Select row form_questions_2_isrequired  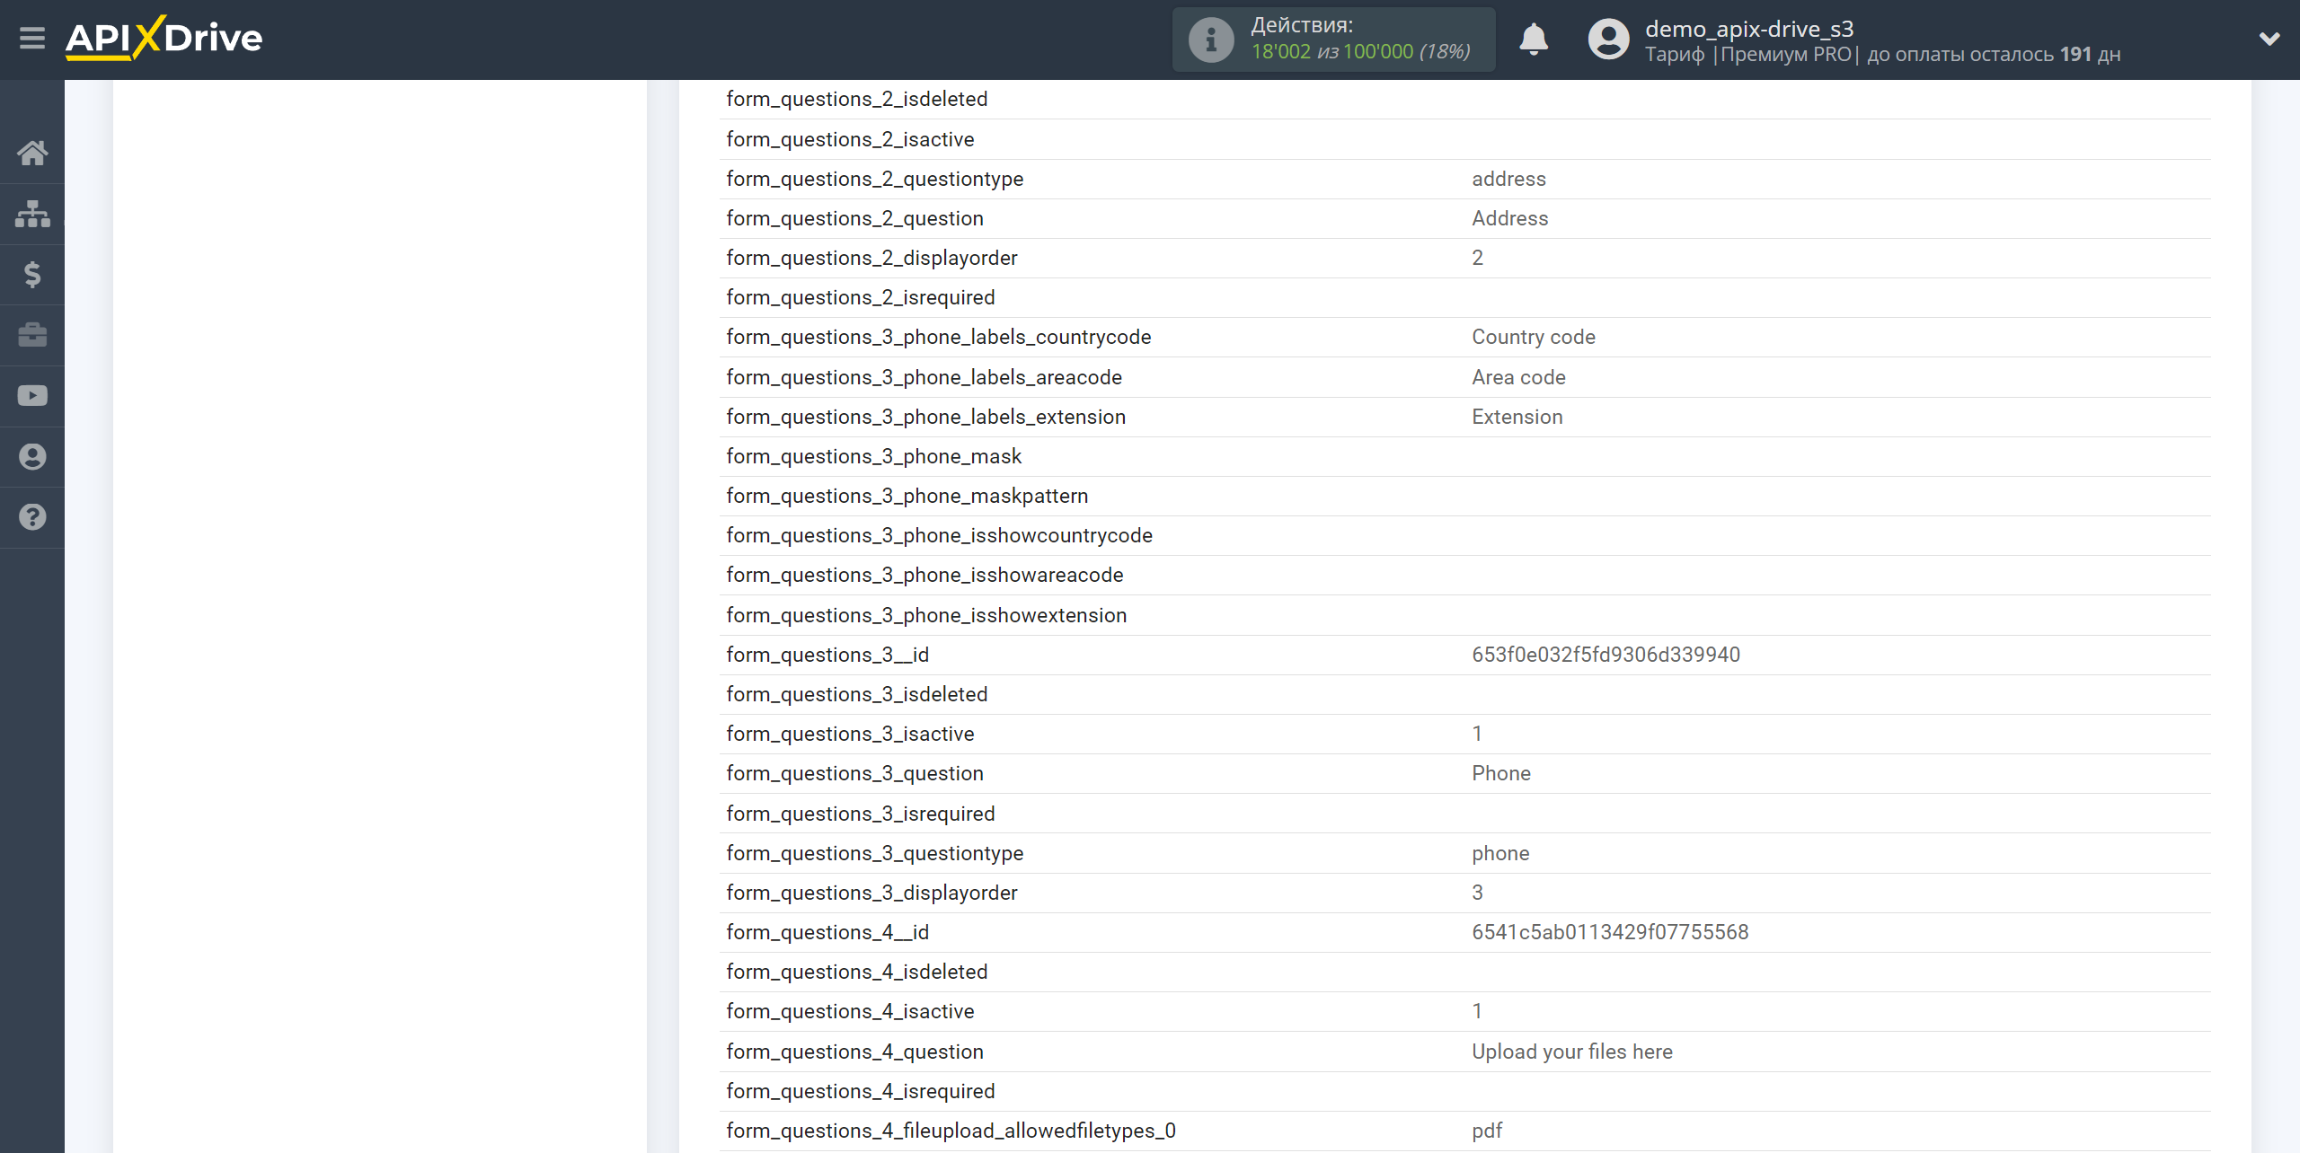(x=1464, y=297)
